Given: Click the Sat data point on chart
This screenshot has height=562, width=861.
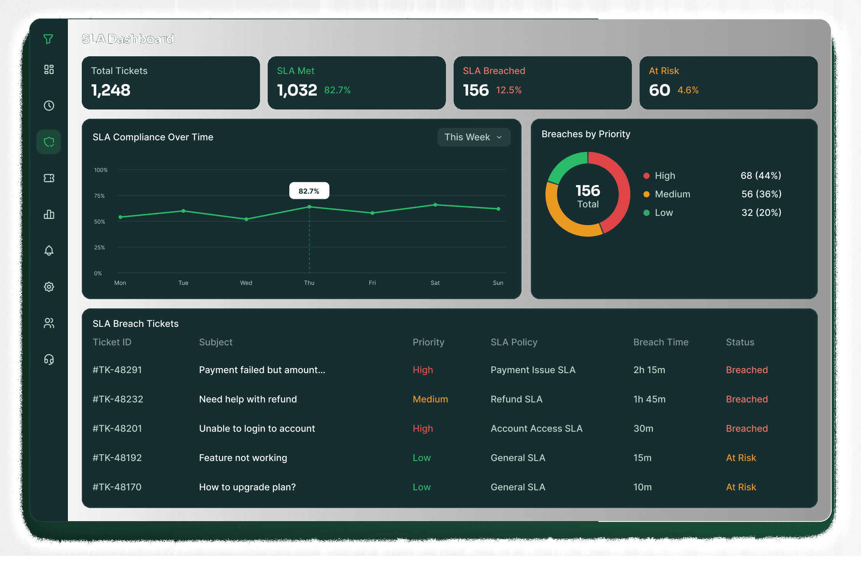Looking at the screenshot, I should 435,205.
